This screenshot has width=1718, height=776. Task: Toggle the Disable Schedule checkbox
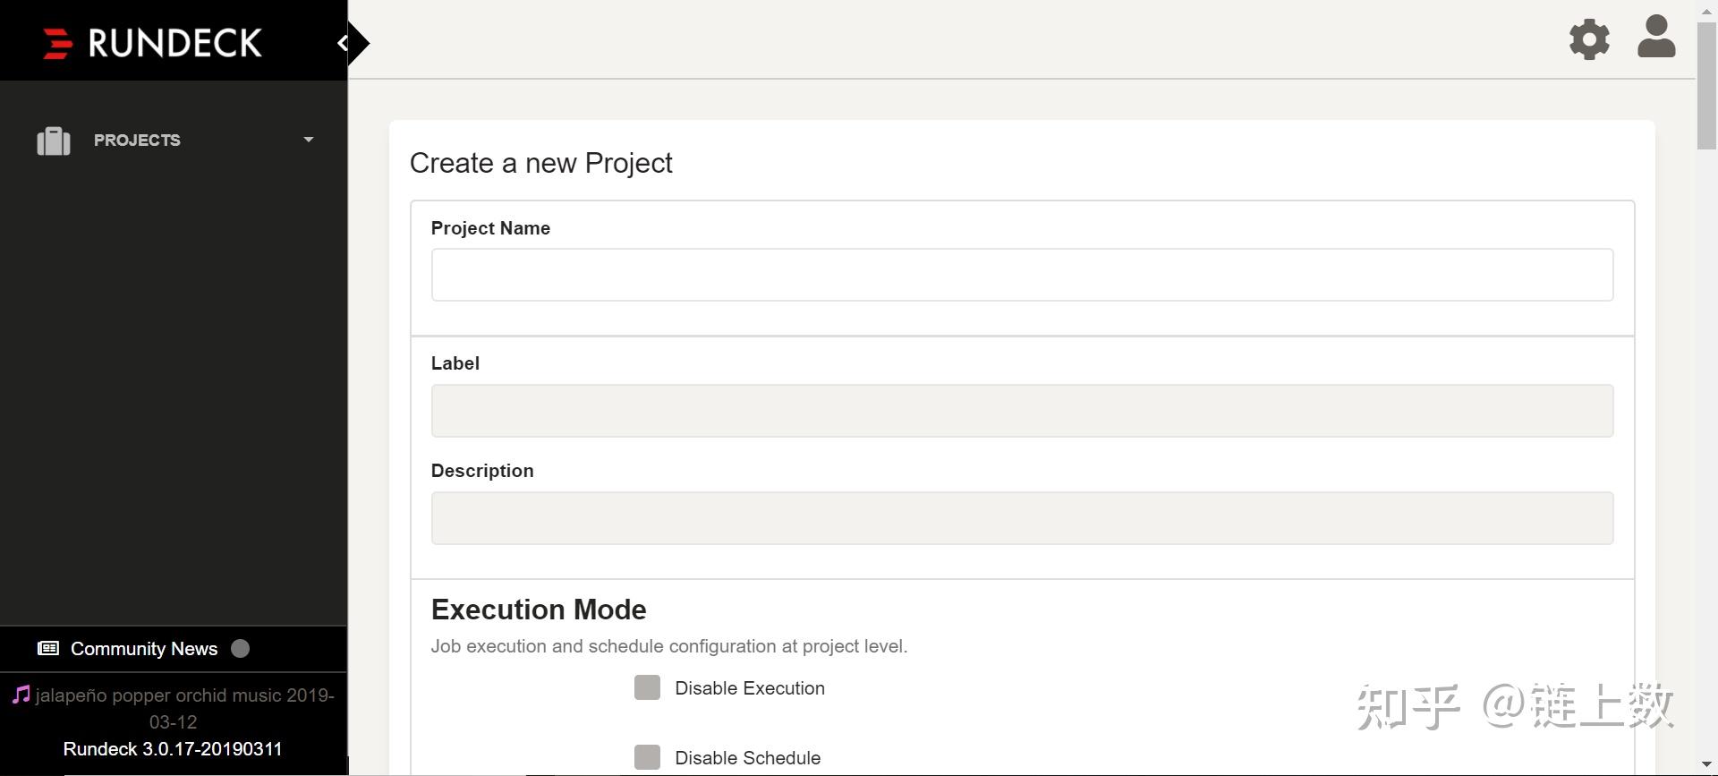point(647,757)
